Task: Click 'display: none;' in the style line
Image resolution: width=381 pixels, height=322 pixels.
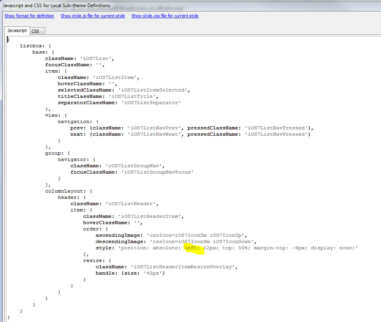Action: [x=333, y=248]
